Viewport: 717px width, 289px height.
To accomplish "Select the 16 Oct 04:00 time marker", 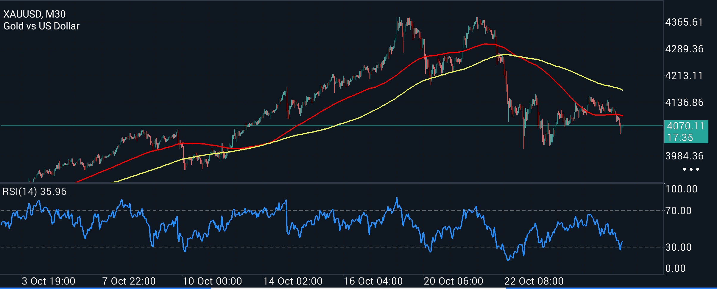I will (x=373, y=281).
